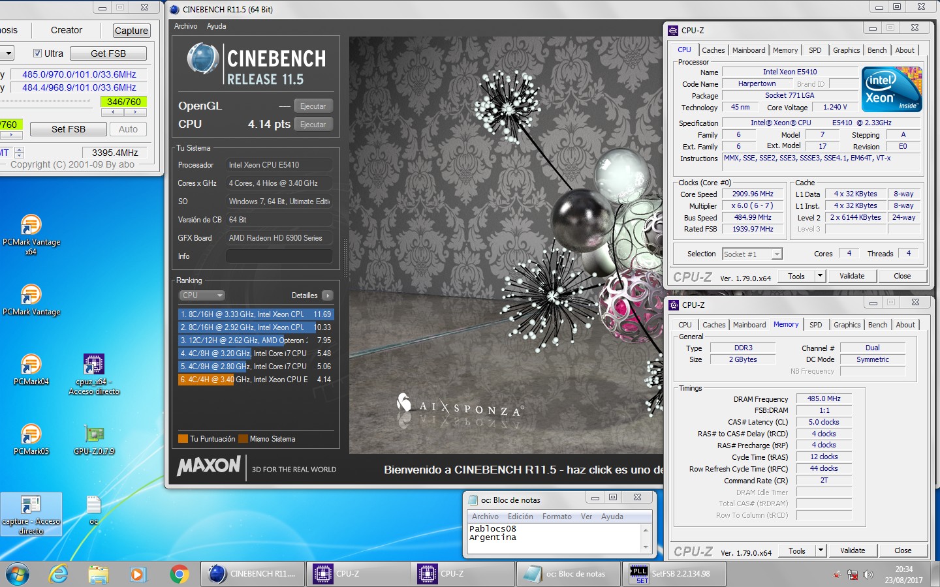Open the Ranking CPU dropdown

(x=202, y=295)
